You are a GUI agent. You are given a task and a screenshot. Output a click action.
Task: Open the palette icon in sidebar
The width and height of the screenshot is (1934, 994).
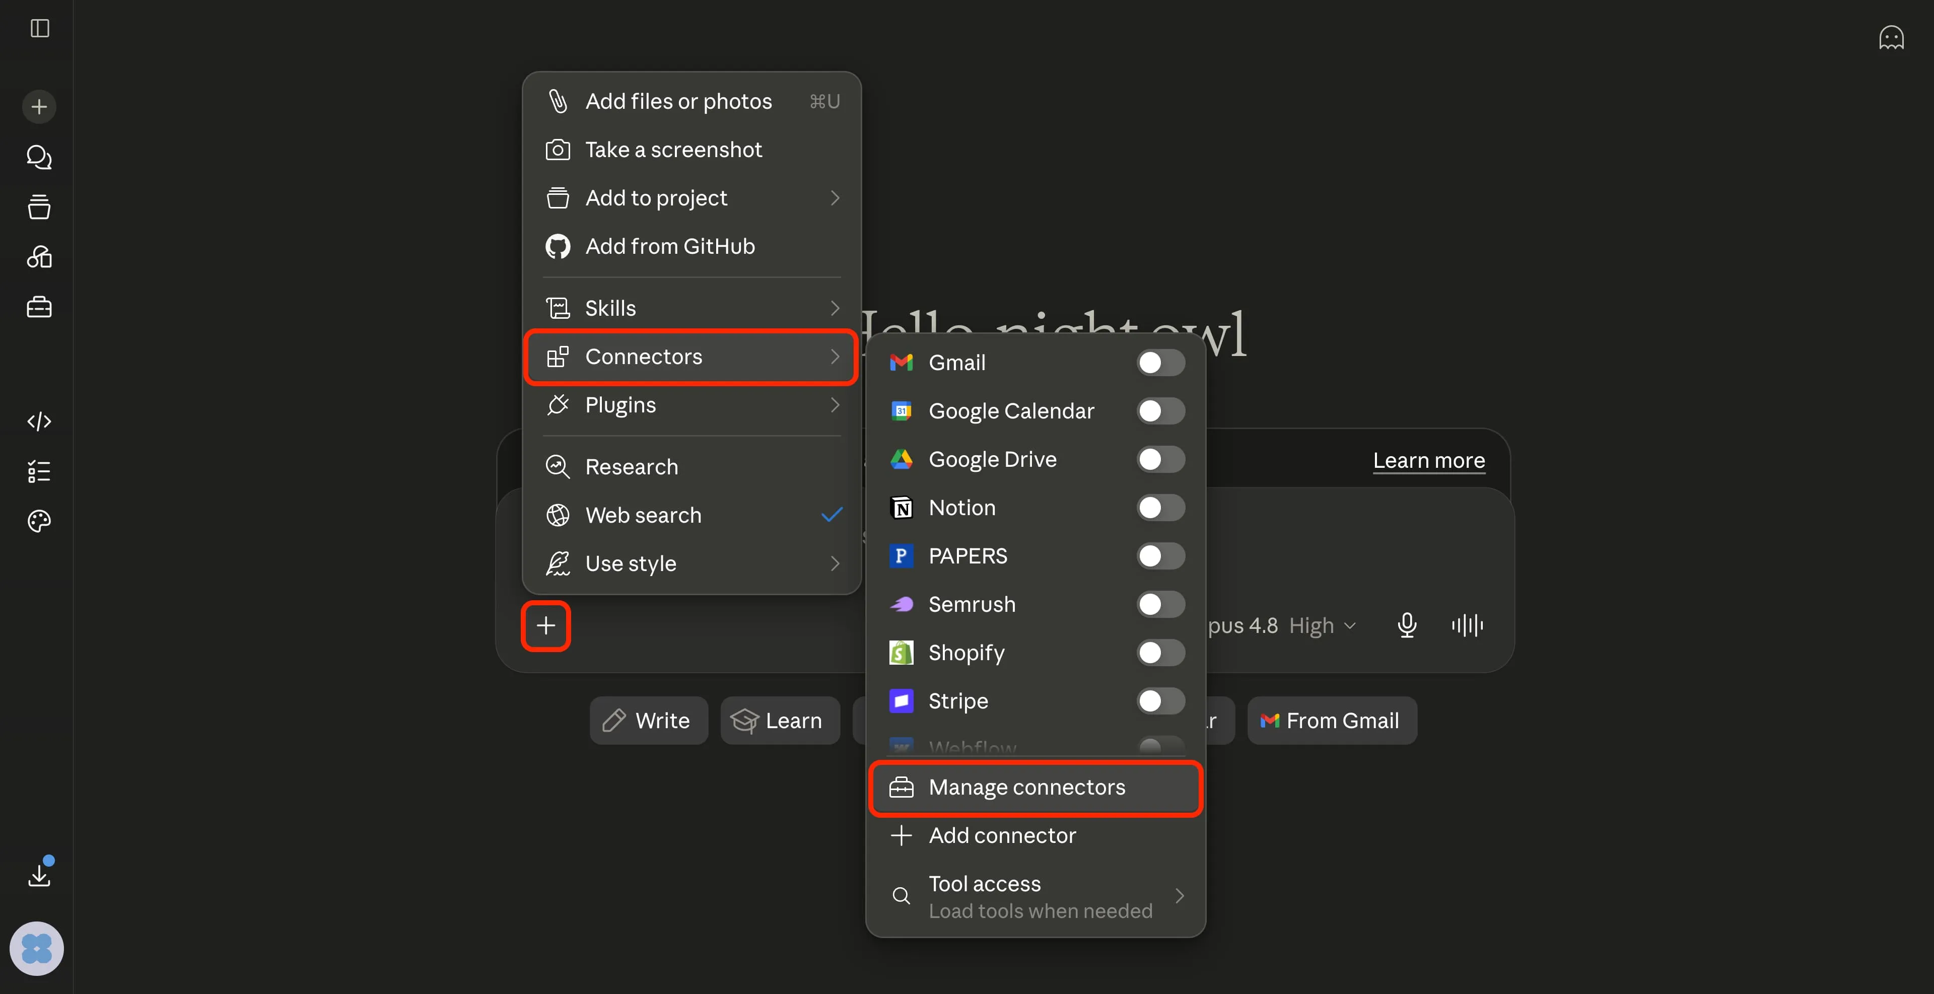tap(39, 521)
